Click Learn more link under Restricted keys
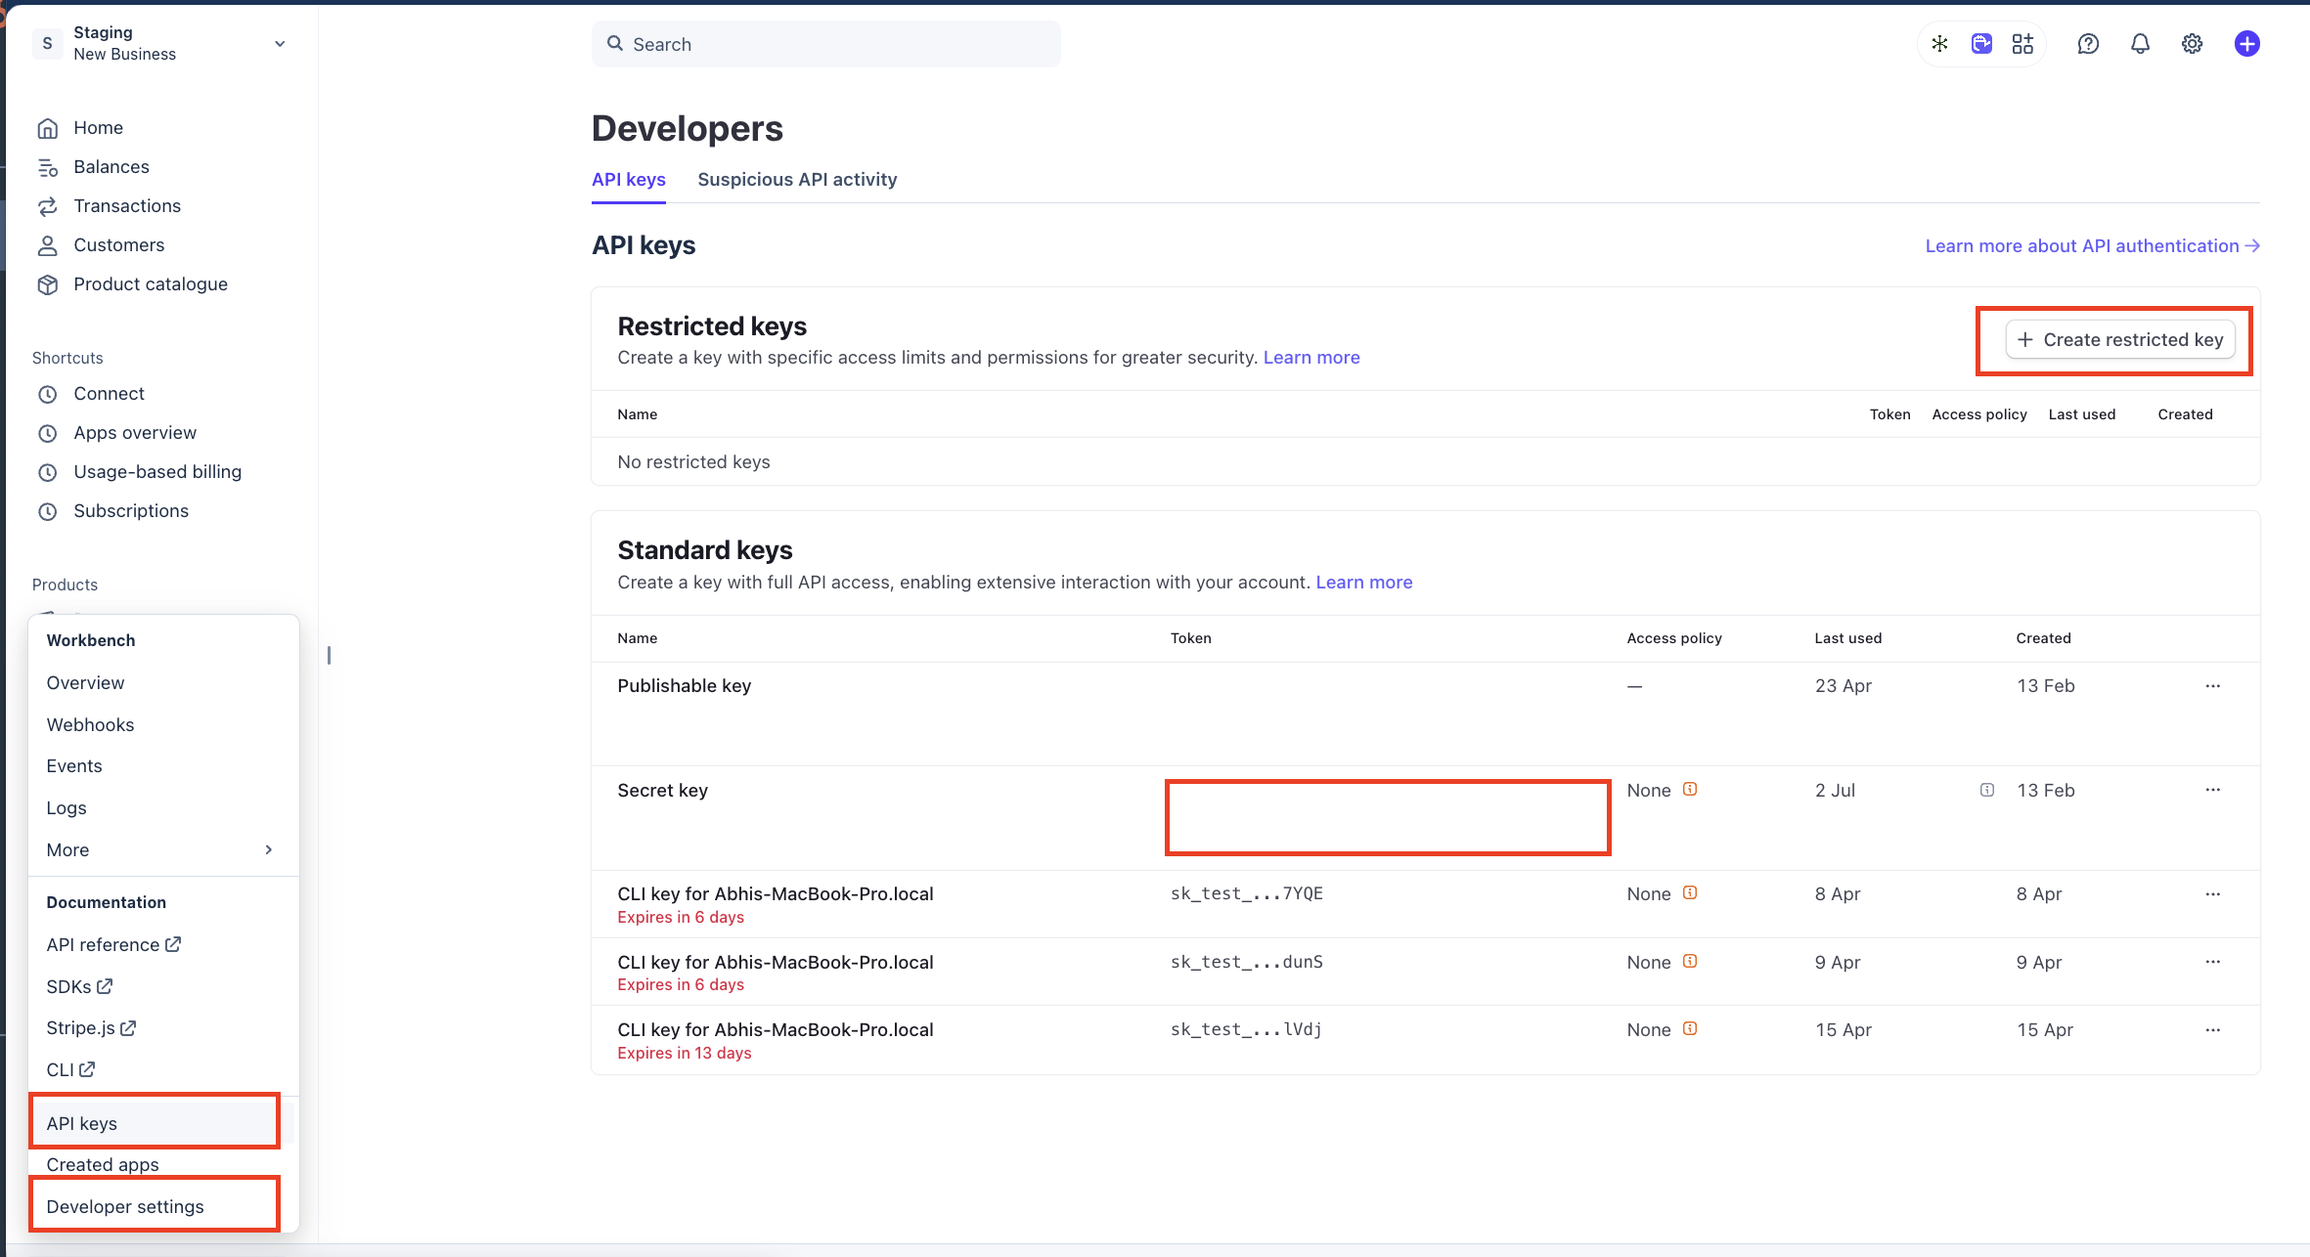The height and width of the screenshot is (1257, 2310). (x=1310, y=358)
